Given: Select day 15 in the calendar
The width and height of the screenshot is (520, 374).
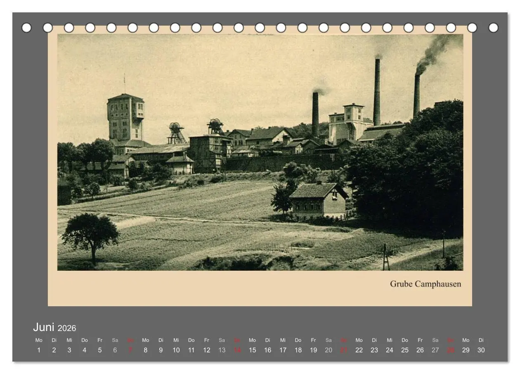Looking at the screenshot, I should (253, 350).
